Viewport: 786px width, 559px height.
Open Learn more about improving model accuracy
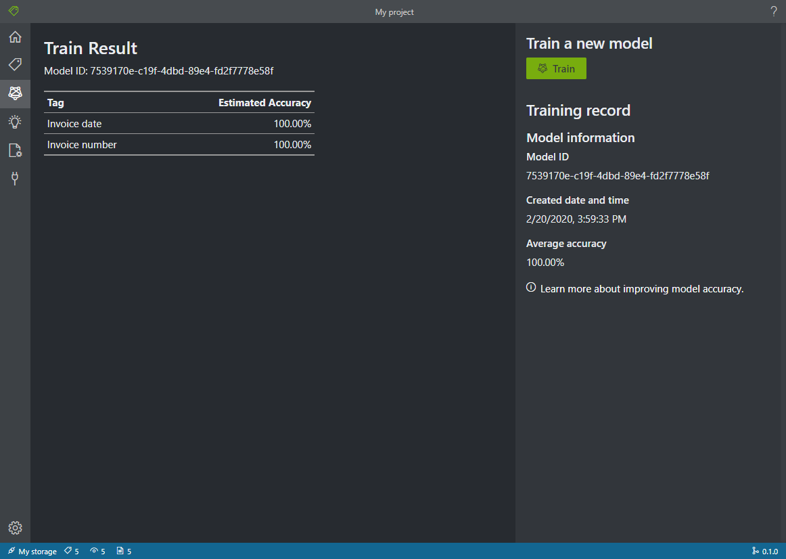pyautogui.click(x=642, y=289)
